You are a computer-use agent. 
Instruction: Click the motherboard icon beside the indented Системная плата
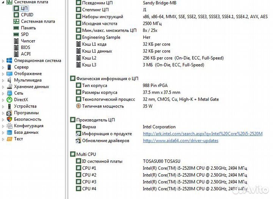point(16,21)
